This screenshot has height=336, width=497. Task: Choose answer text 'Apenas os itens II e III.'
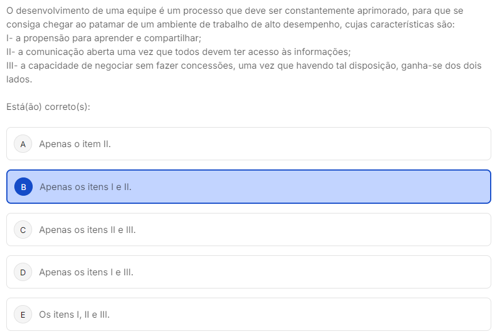click(x=87, y=230)
